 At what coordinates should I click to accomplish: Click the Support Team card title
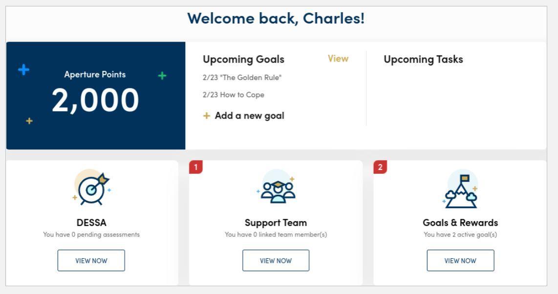point(276,223)
